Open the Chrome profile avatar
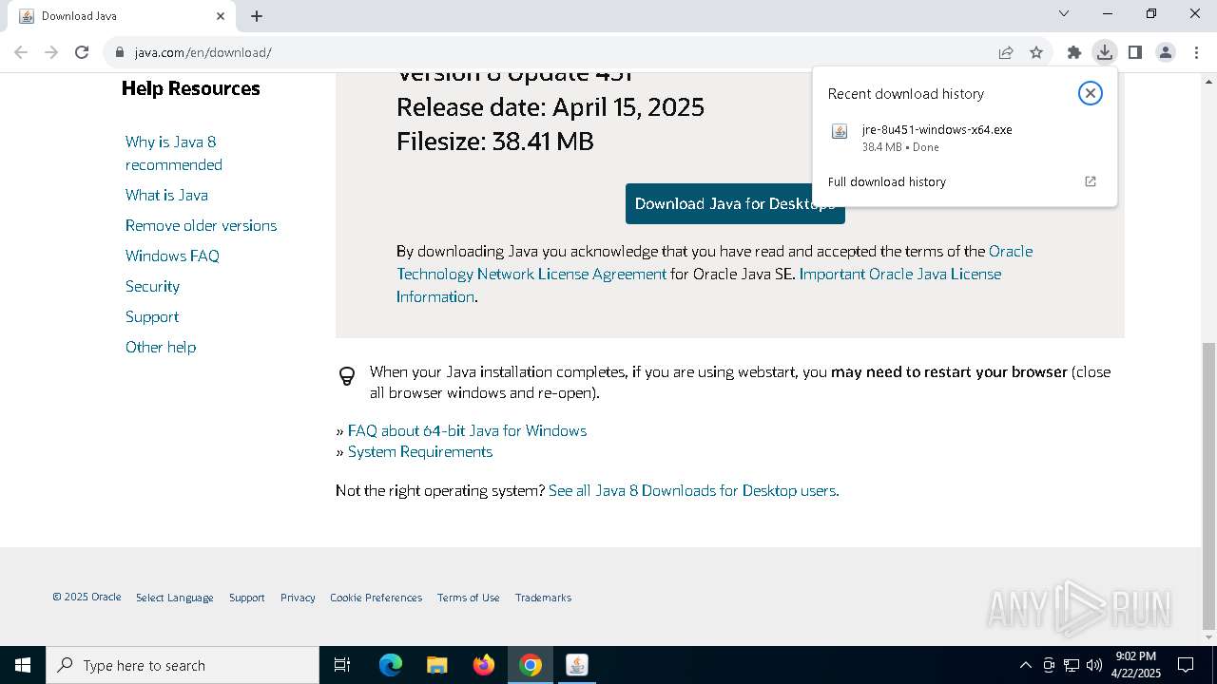This screenshot has width=1217, height=684. point(1165,52)
